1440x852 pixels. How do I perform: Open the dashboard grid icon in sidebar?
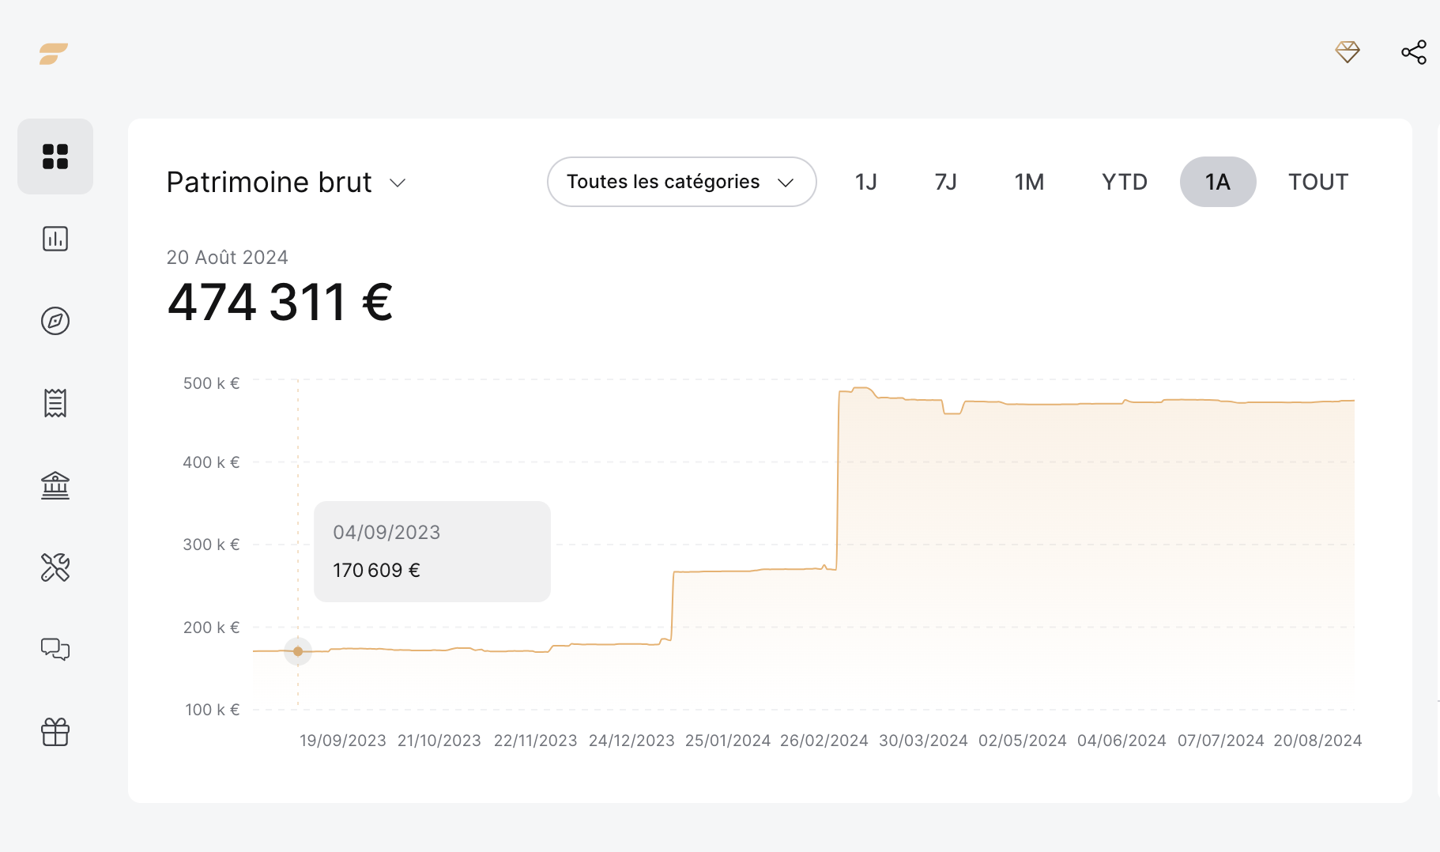coord(55,156)
